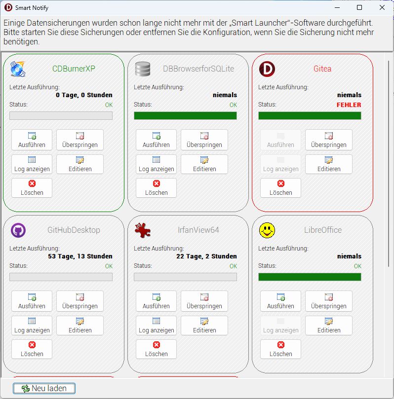This screenshot has height=399, width=394.
Task: Skip the GitHubDesktop backup
Action: [80, 301]
